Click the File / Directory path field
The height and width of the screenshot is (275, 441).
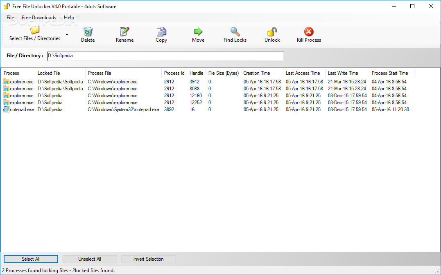point(165,56)
